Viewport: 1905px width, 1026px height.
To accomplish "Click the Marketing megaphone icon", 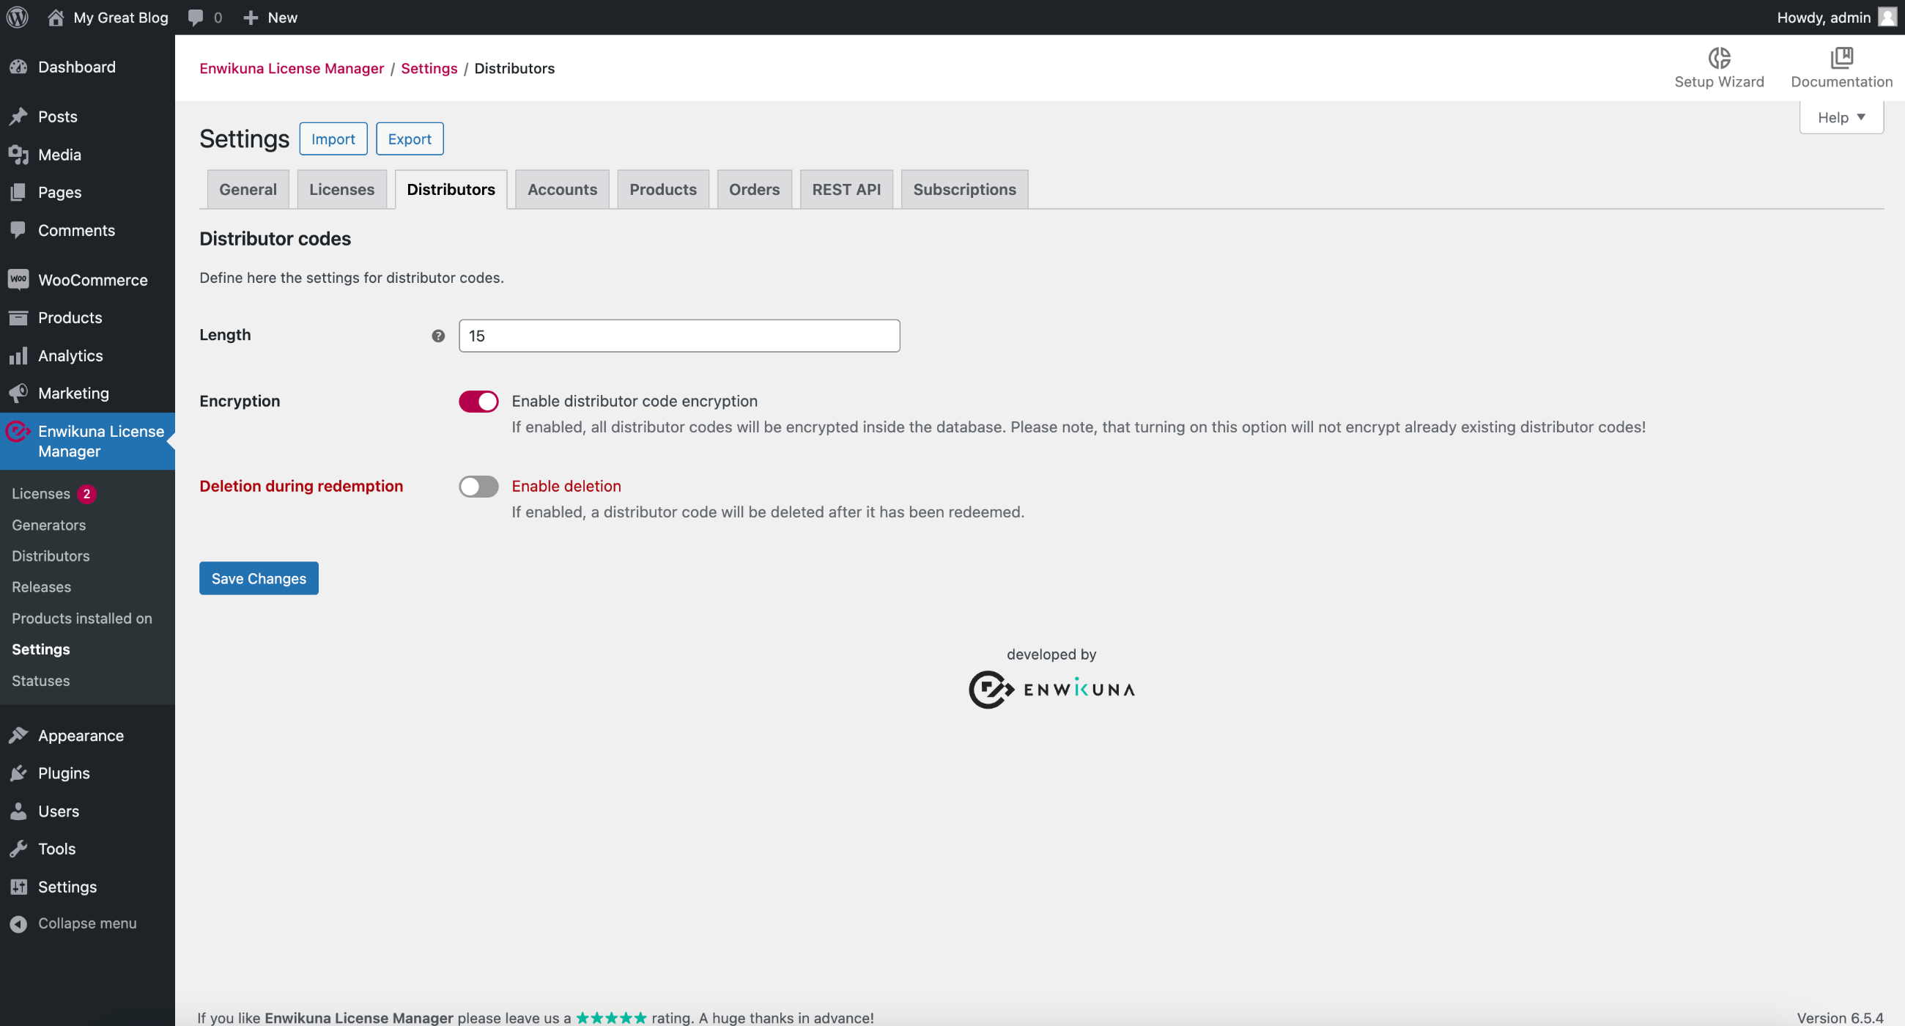I will (x=18, y=394).
